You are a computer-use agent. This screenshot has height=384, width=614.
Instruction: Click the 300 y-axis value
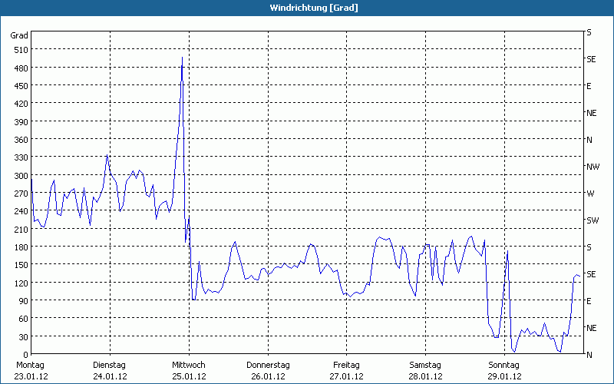(x=21, y=176)
